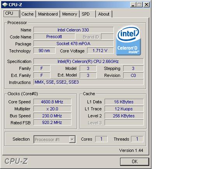Click the Rated FSB value 920.2 MHz
This screenshot has width=199, height=169.
tap(52, 122)
